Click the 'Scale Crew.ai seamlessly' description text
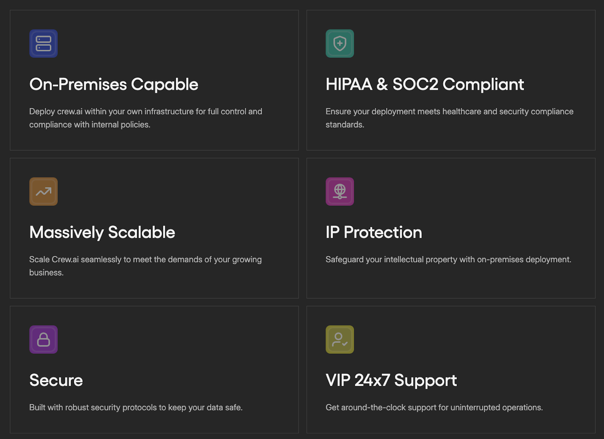Image resolution: width=604 pixels, height=439 pixels. [145, 266]
